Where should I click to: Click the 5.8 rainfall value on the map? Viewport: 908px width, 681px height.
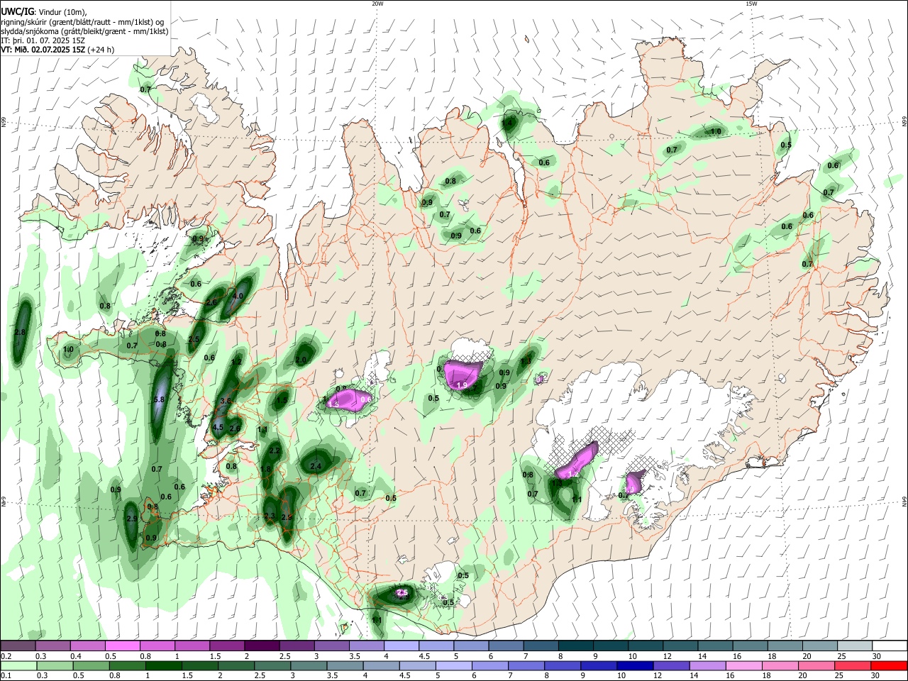click(x=159, y=400)
